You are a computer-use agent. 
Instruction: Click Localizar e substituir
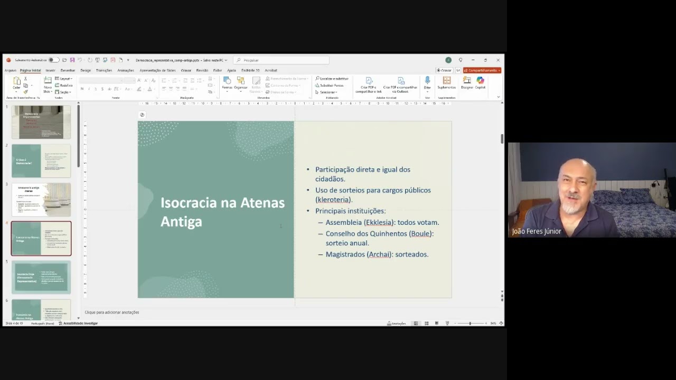(x=332, y=79)
